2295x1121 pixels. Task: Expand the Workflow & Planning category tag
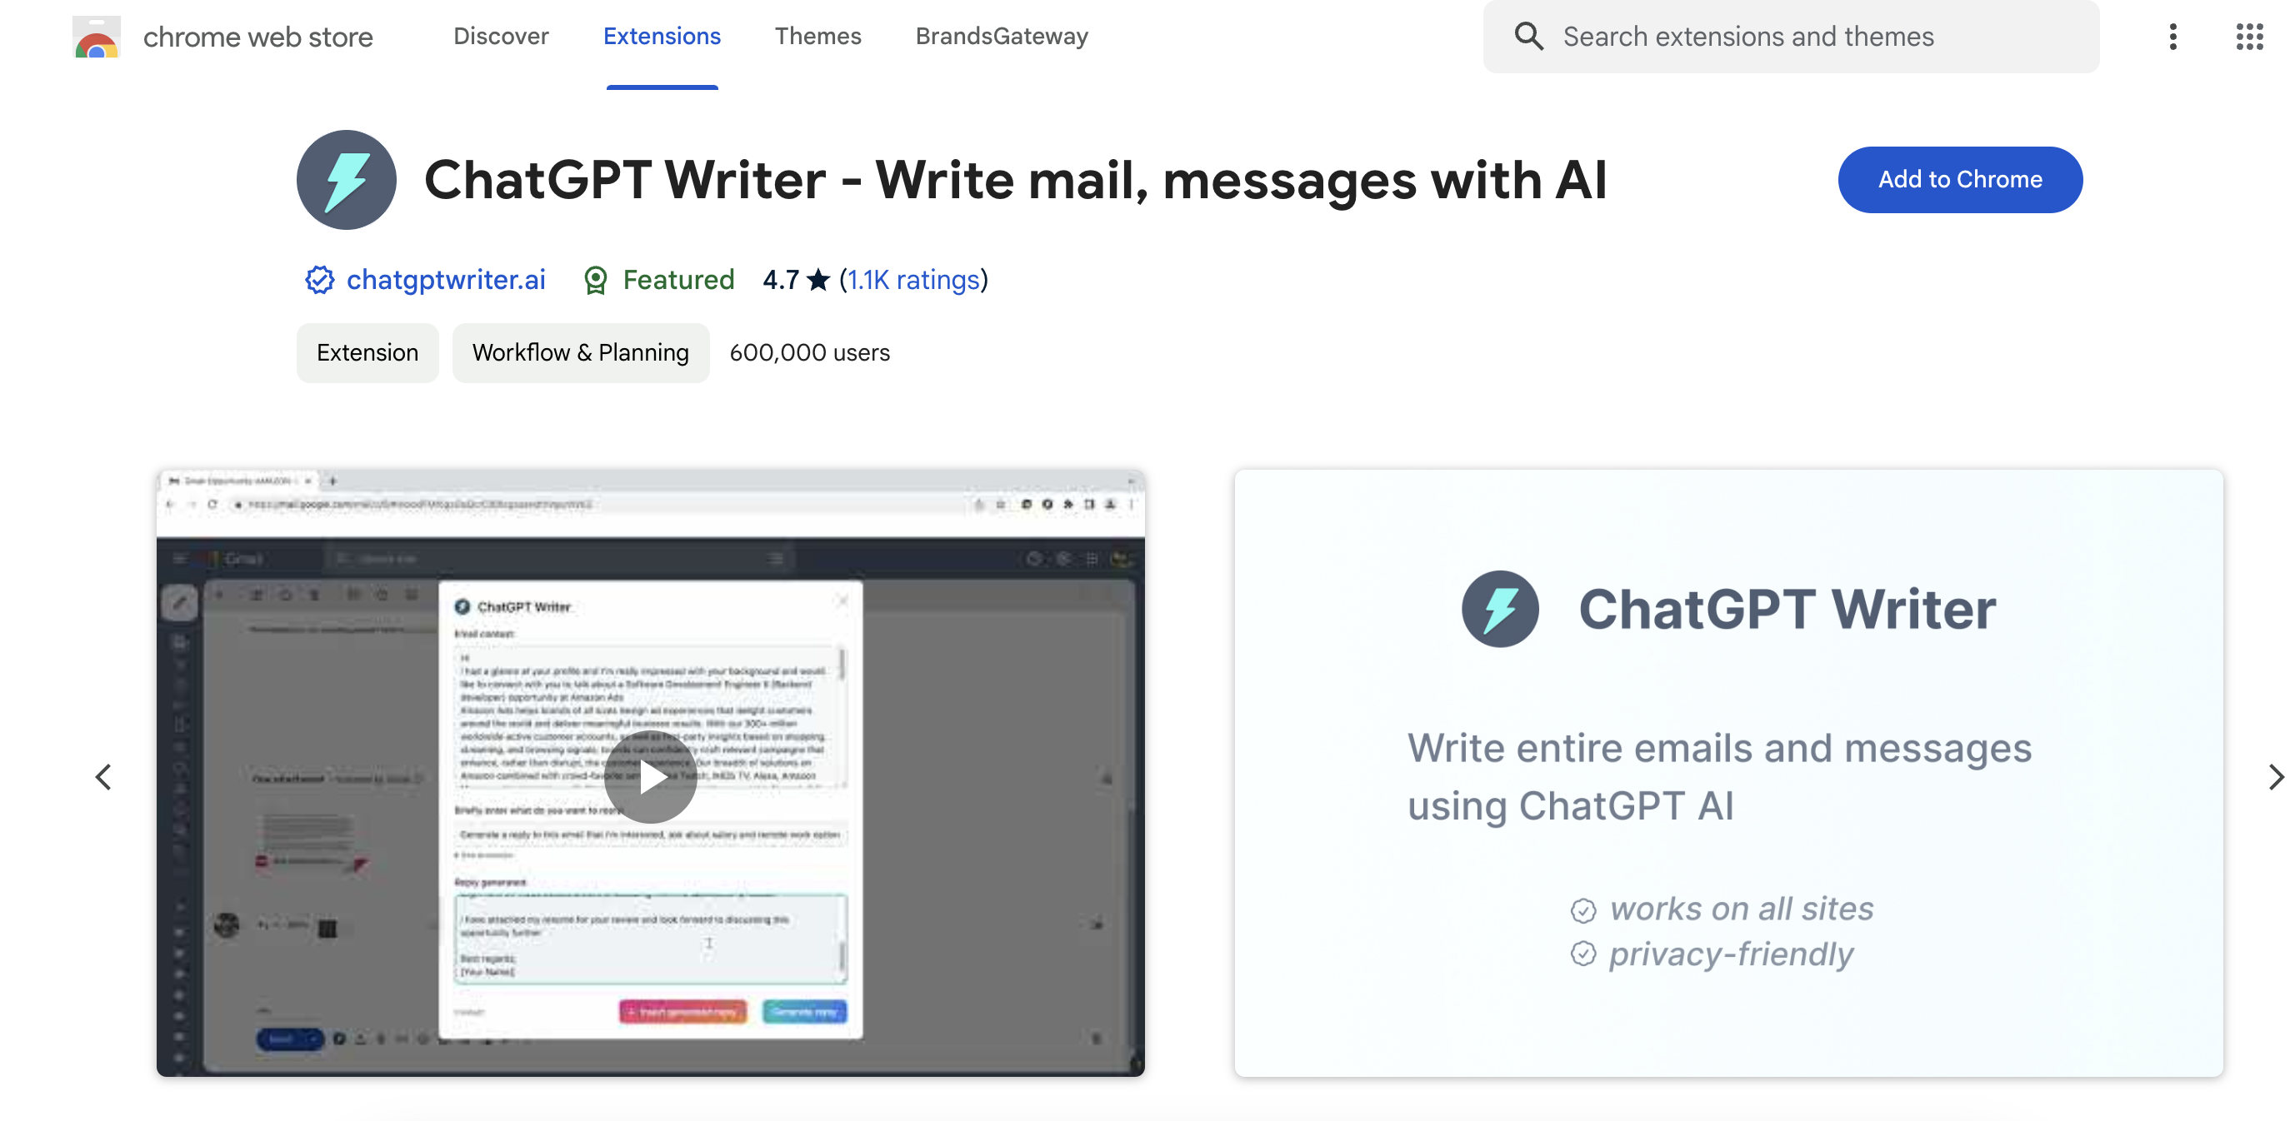click(580, 351)
